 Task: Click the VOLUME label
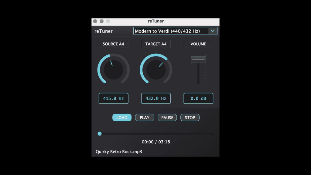click(198, 44)
